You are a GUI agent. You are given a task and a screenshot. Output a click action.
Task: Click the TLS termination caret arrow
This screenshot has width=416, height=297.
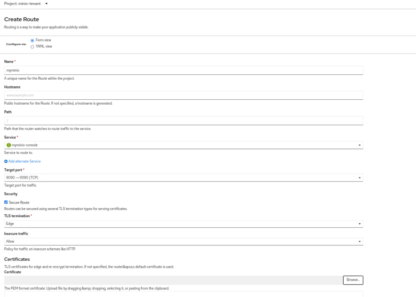pos(359,224)
